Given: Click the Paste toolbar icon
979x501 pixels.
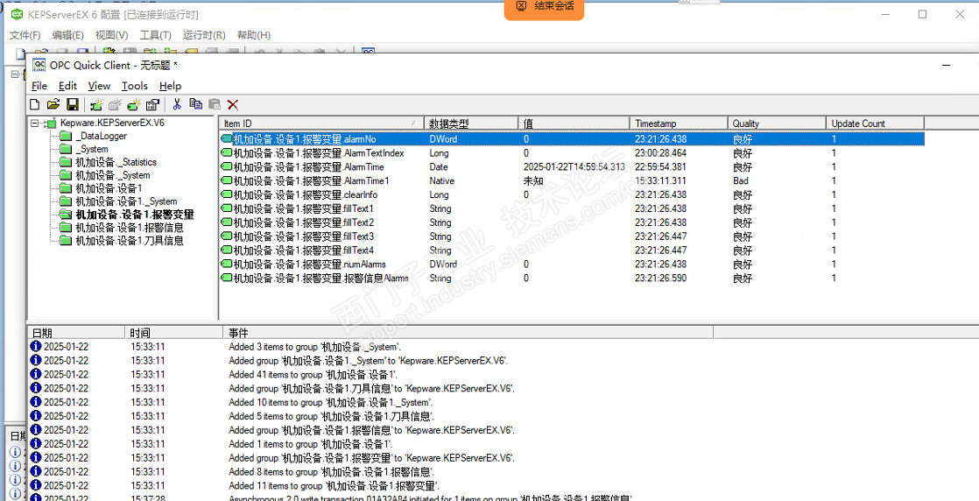Looking at the screenshot, I should point(215,104).
